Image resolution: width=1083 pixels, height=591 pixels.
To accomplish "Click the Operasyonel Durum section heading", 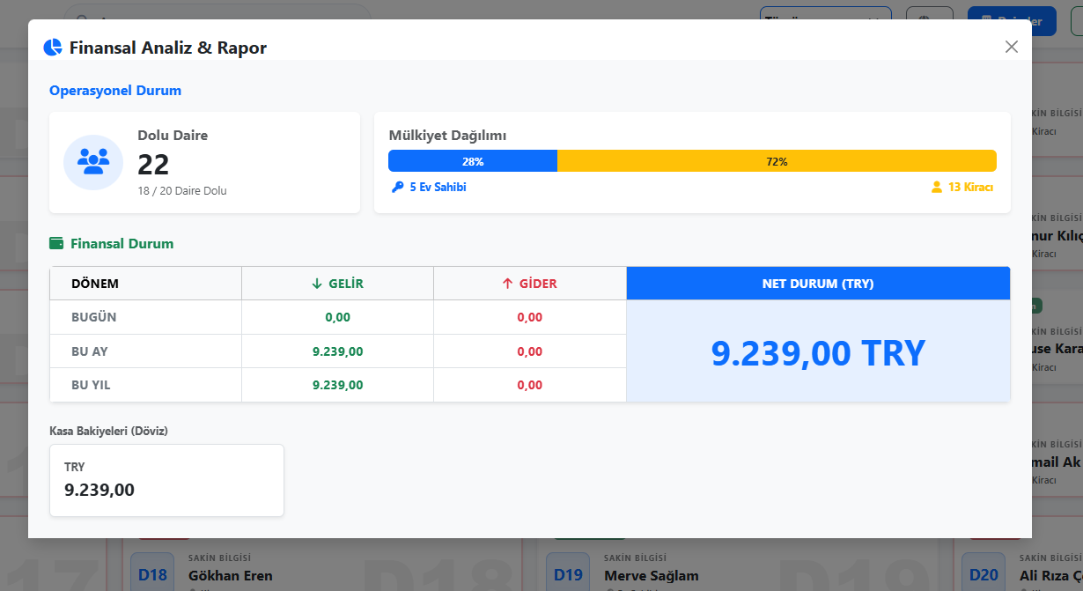I will 115,91.
